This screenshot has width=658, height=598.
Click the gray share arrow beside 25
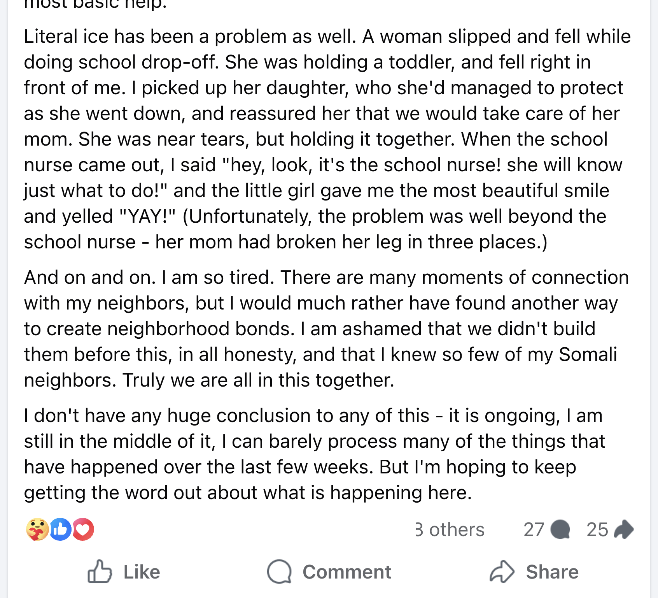click(624, 530)
